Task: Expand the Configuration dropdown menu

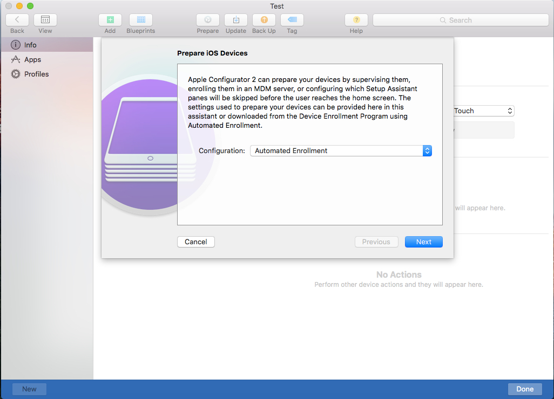Action: click(341, 151)
